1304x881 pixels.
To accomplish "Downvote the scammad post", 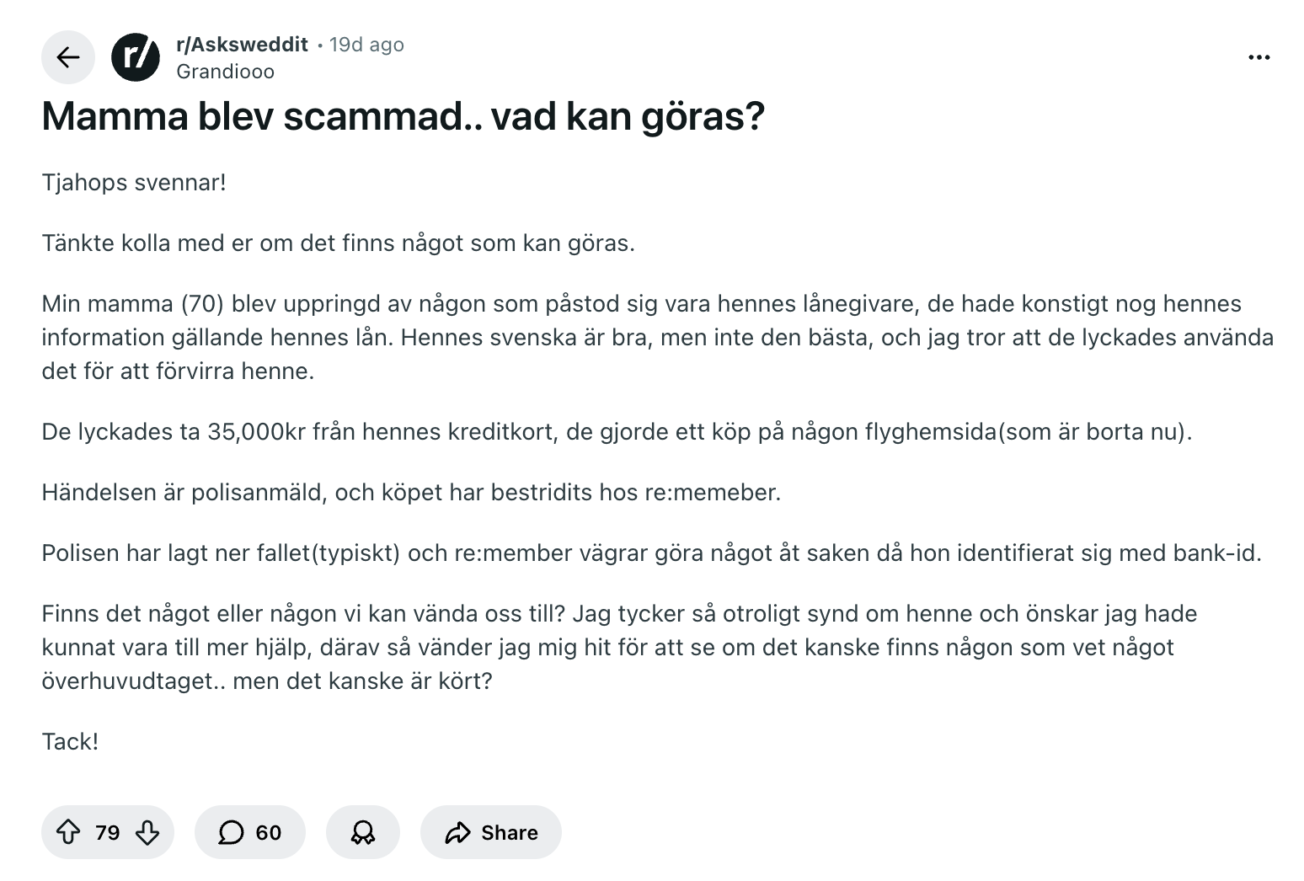I will click(147, 832).
